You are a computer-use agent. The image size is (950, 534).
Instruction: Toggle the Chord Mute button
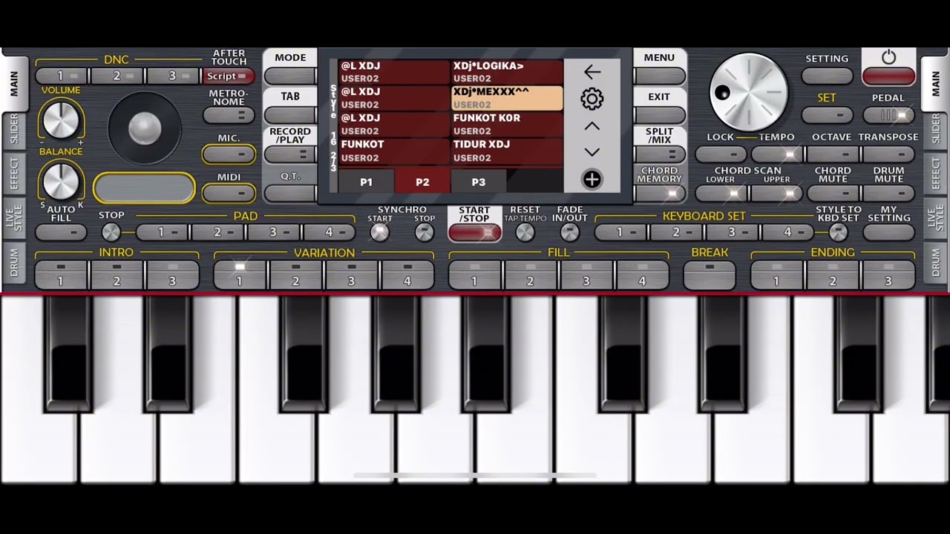pos(833,194)
